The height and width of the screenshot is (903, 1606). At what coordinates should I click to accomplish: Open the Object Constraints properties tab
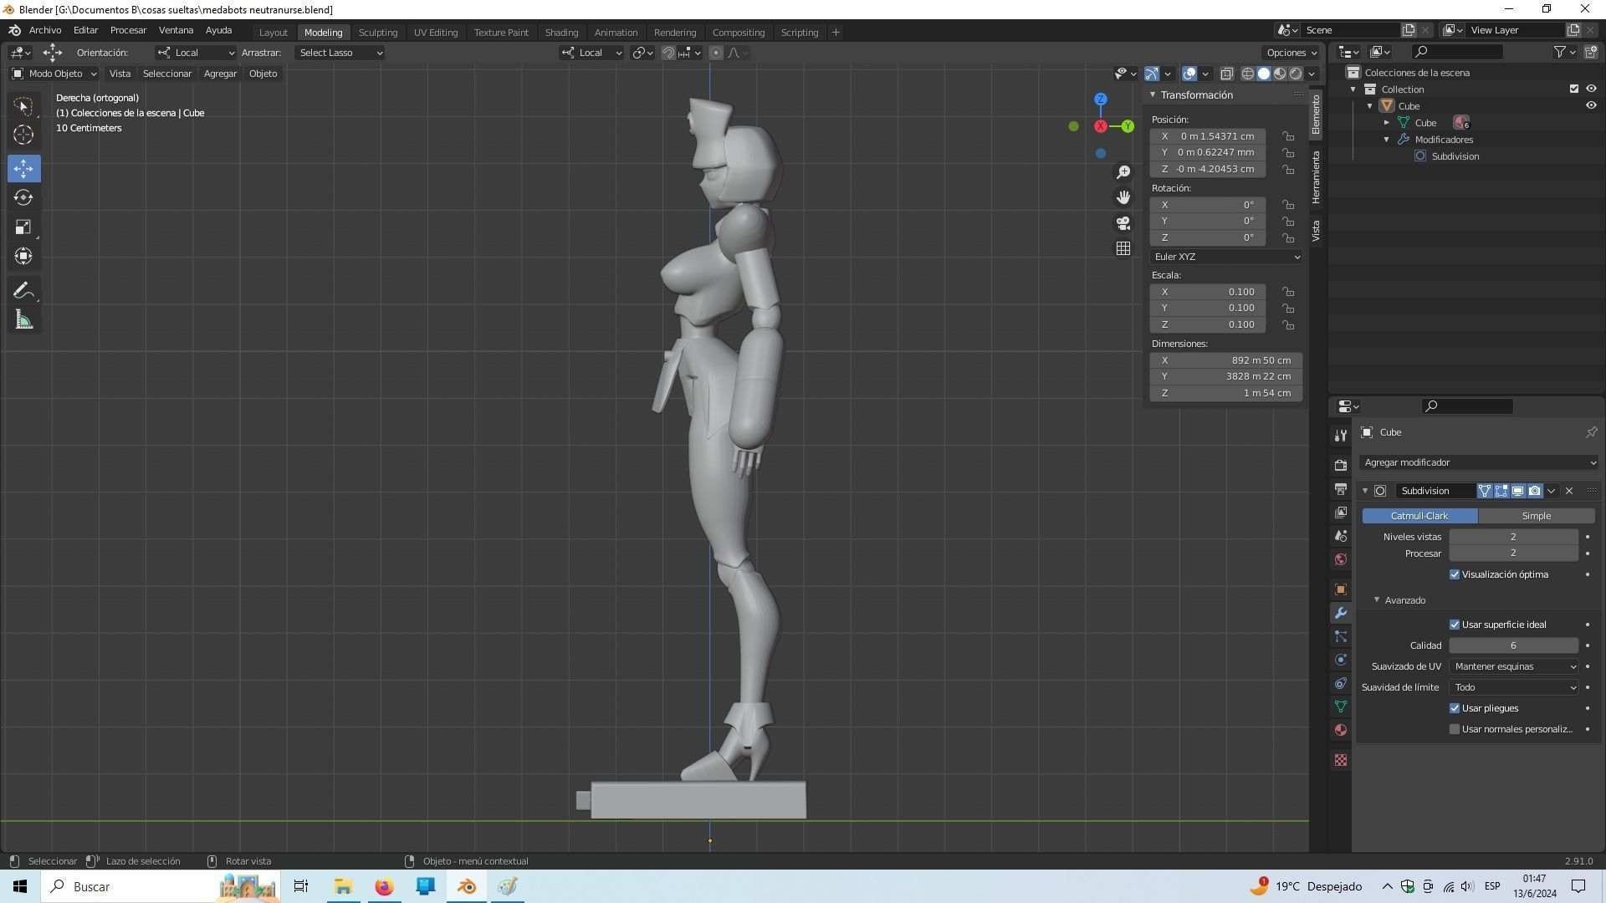tap(1341, 683)
